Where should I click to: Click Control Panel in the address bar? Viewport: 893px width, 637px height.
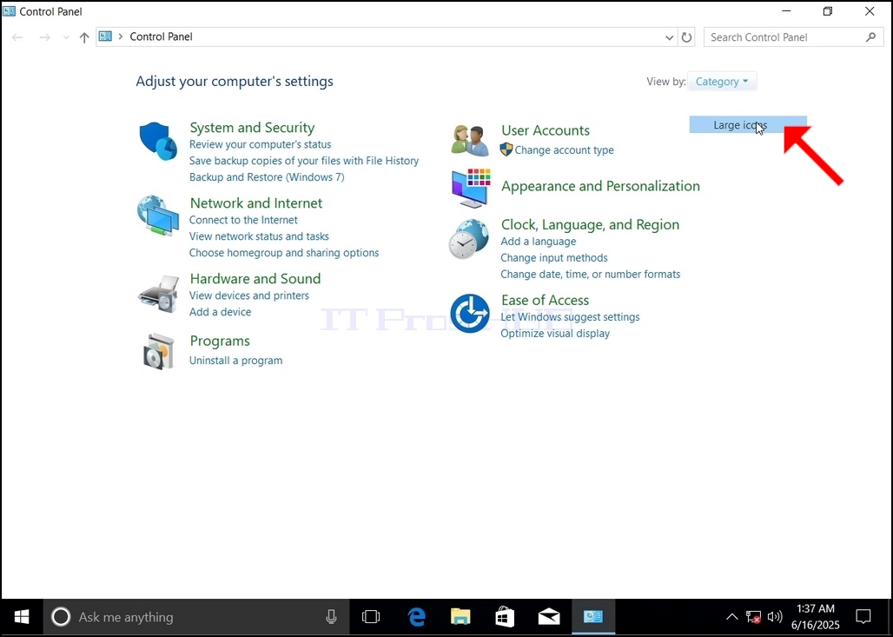point(162,36)
